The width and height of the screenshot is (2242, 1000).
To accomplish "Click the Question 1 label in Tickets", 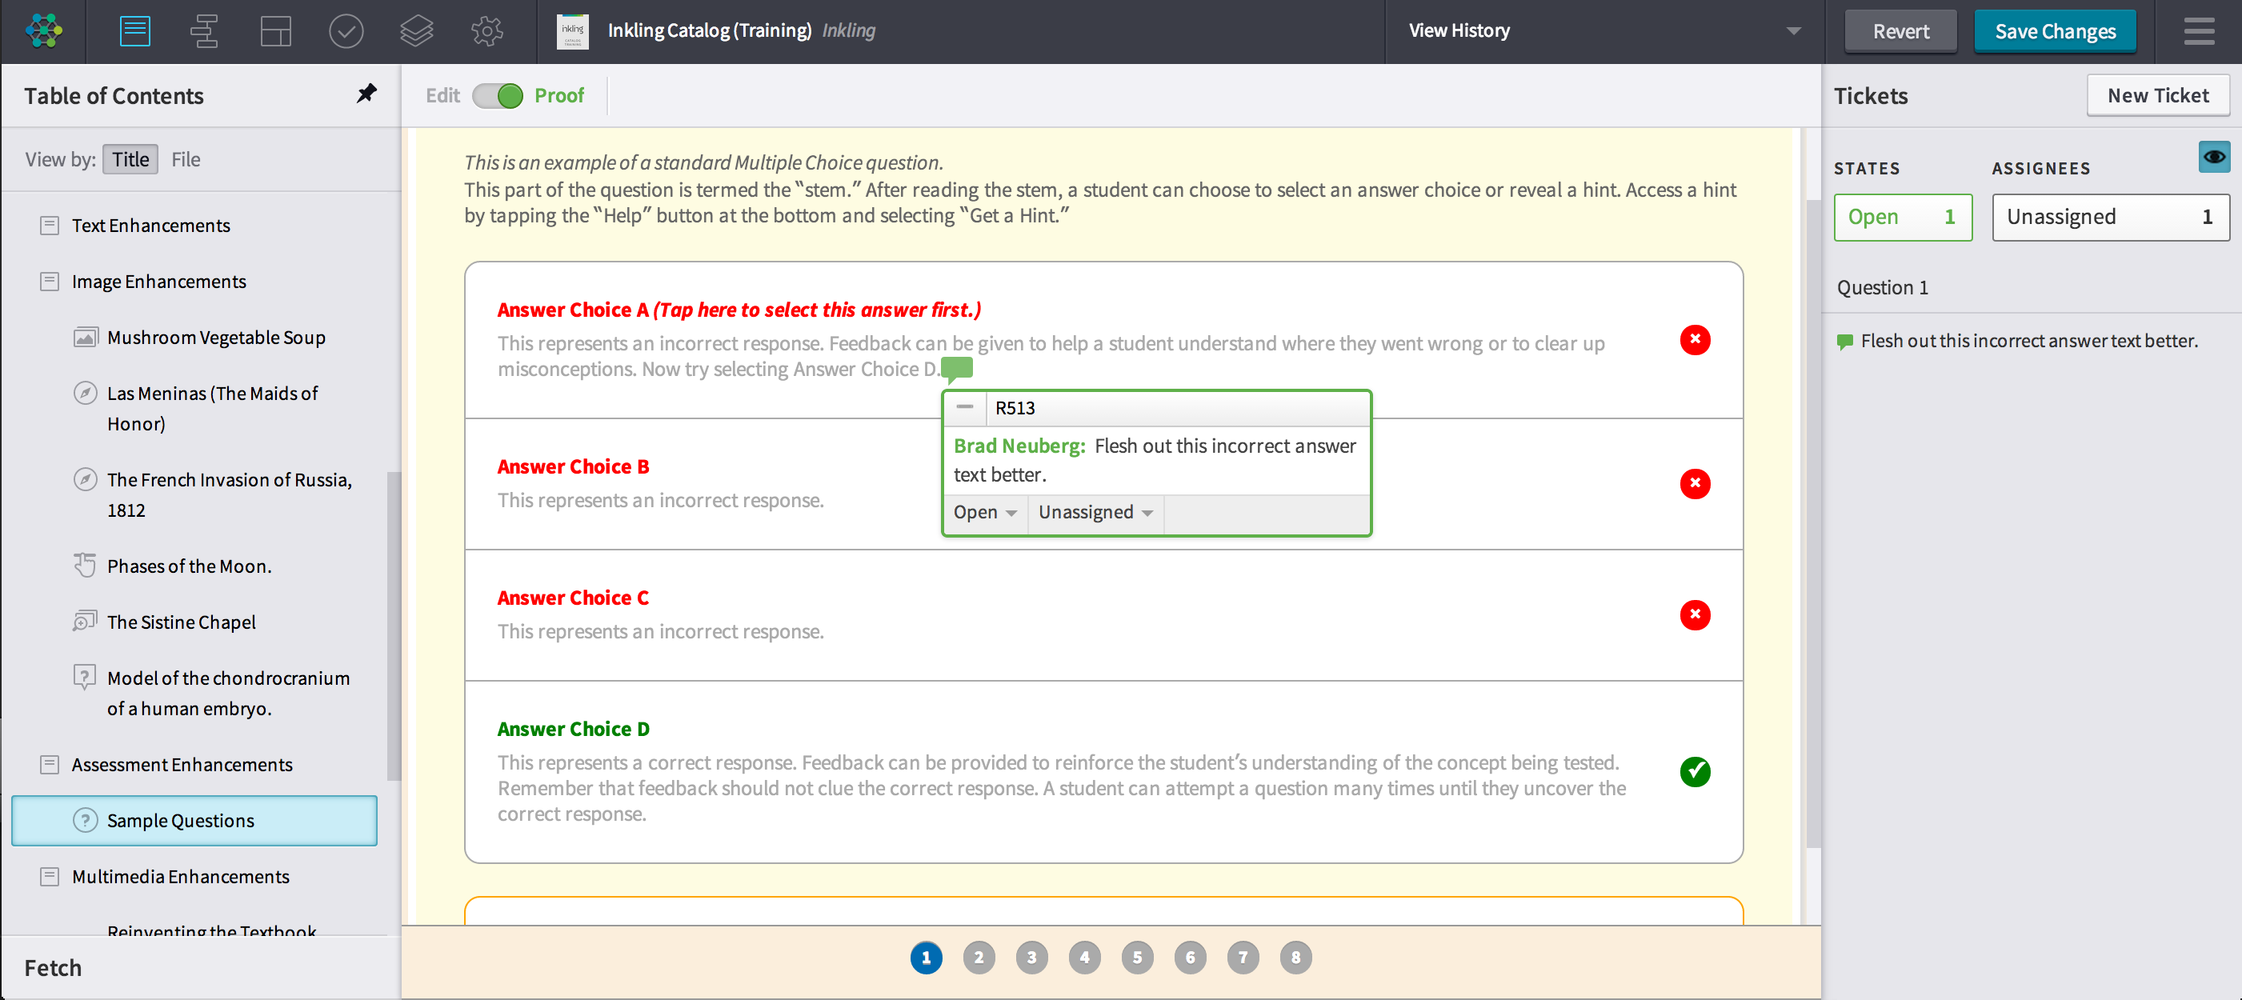I will (x=1883, y=288).
